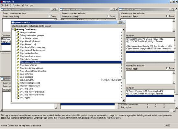Click the Open file handles page icon
Viewport: 178px width, 129px height.
tap(18, 74)
